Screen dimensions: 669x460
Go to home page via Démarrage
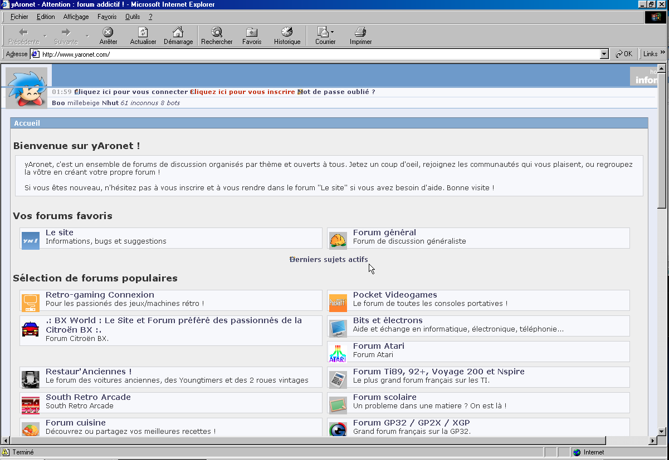[178, 32]
